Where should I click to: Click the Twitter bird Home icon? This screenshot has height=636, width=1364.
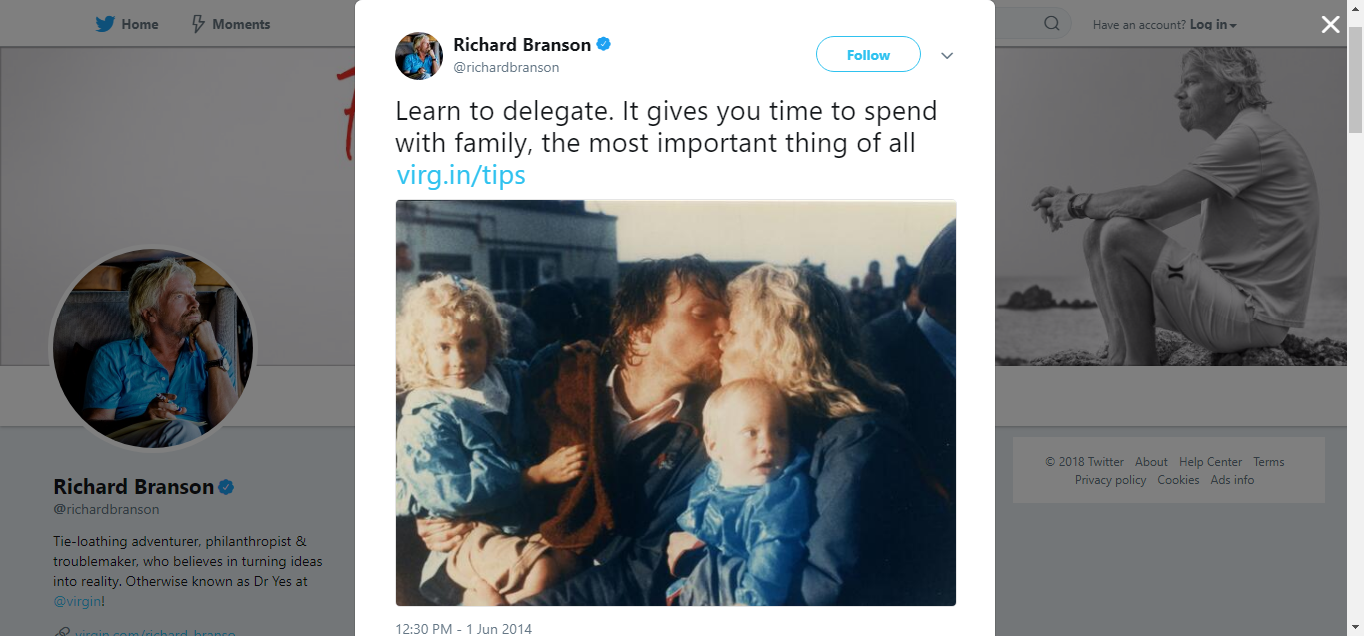tap(105, 24)
